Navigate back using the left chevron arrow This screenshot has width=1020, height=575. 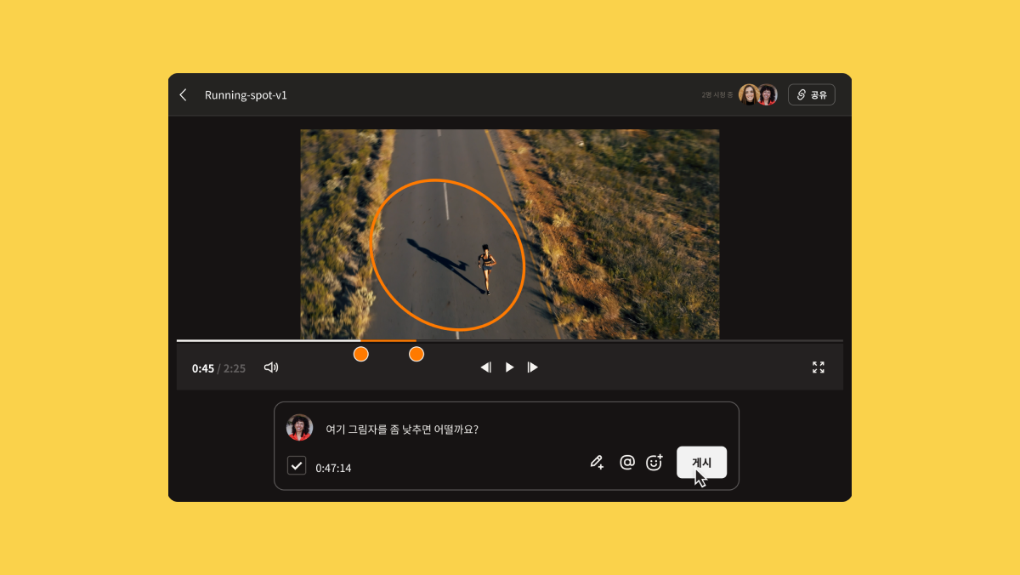tap(183, 94)
